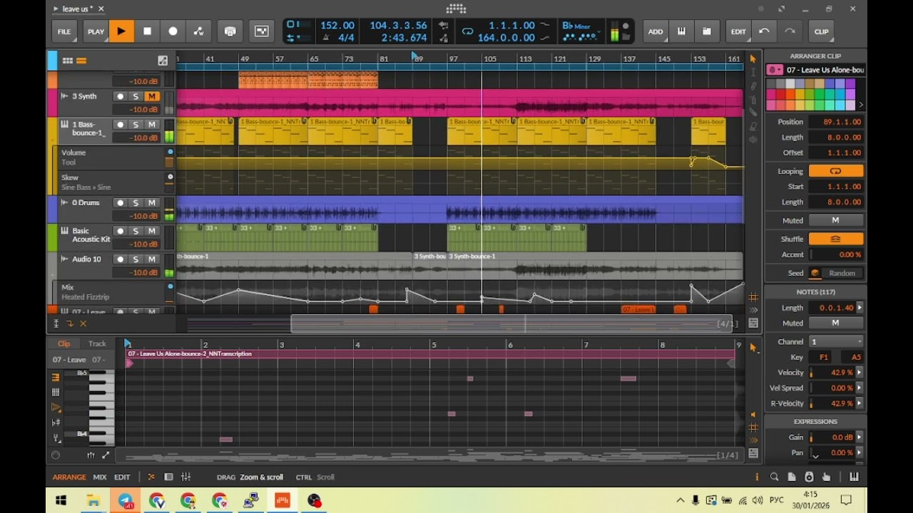Toggle the automation display icon in toolbar
Image resolution: width=913 pixels, height=513 pixels.
click(262, 31)
